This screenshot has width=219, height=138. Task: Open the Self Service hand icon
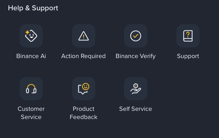(x=136, y=89)
